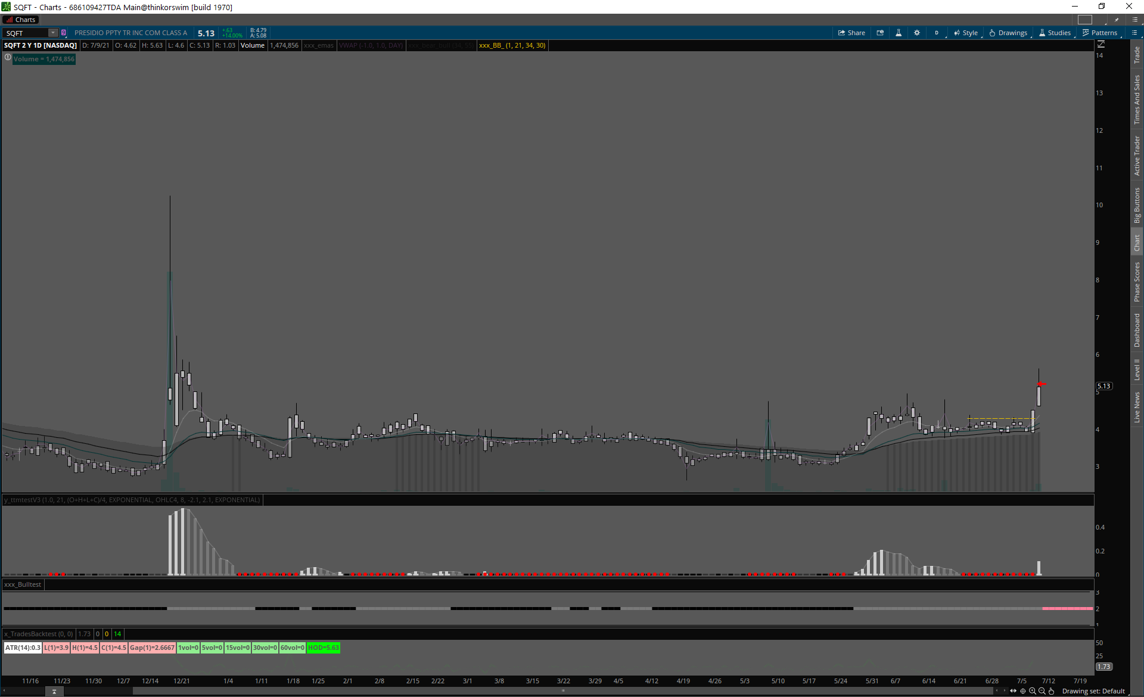Open the Drawings menu
The height and width of the screenshot is (697, 1144).
tap(1008, 33)
